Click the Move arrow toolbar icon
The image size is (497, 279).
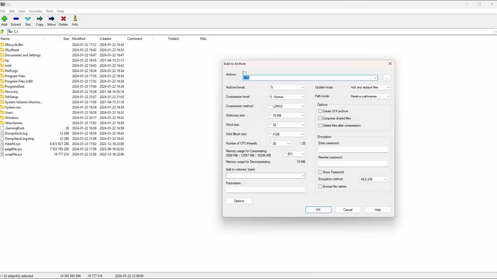[51, 19]
